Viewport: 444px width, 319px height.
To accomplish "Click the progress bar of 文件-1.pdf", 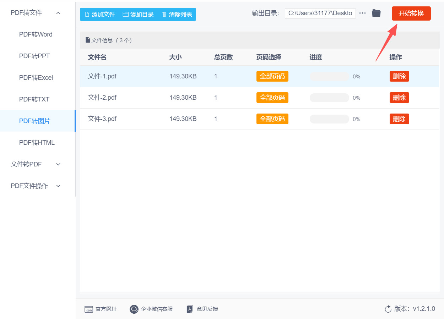I will [329, 76].
